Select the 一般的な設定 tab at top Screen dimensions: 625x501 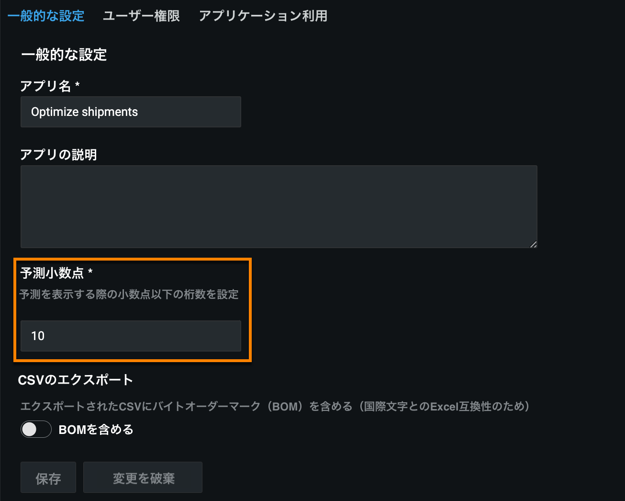pos(46,16)
